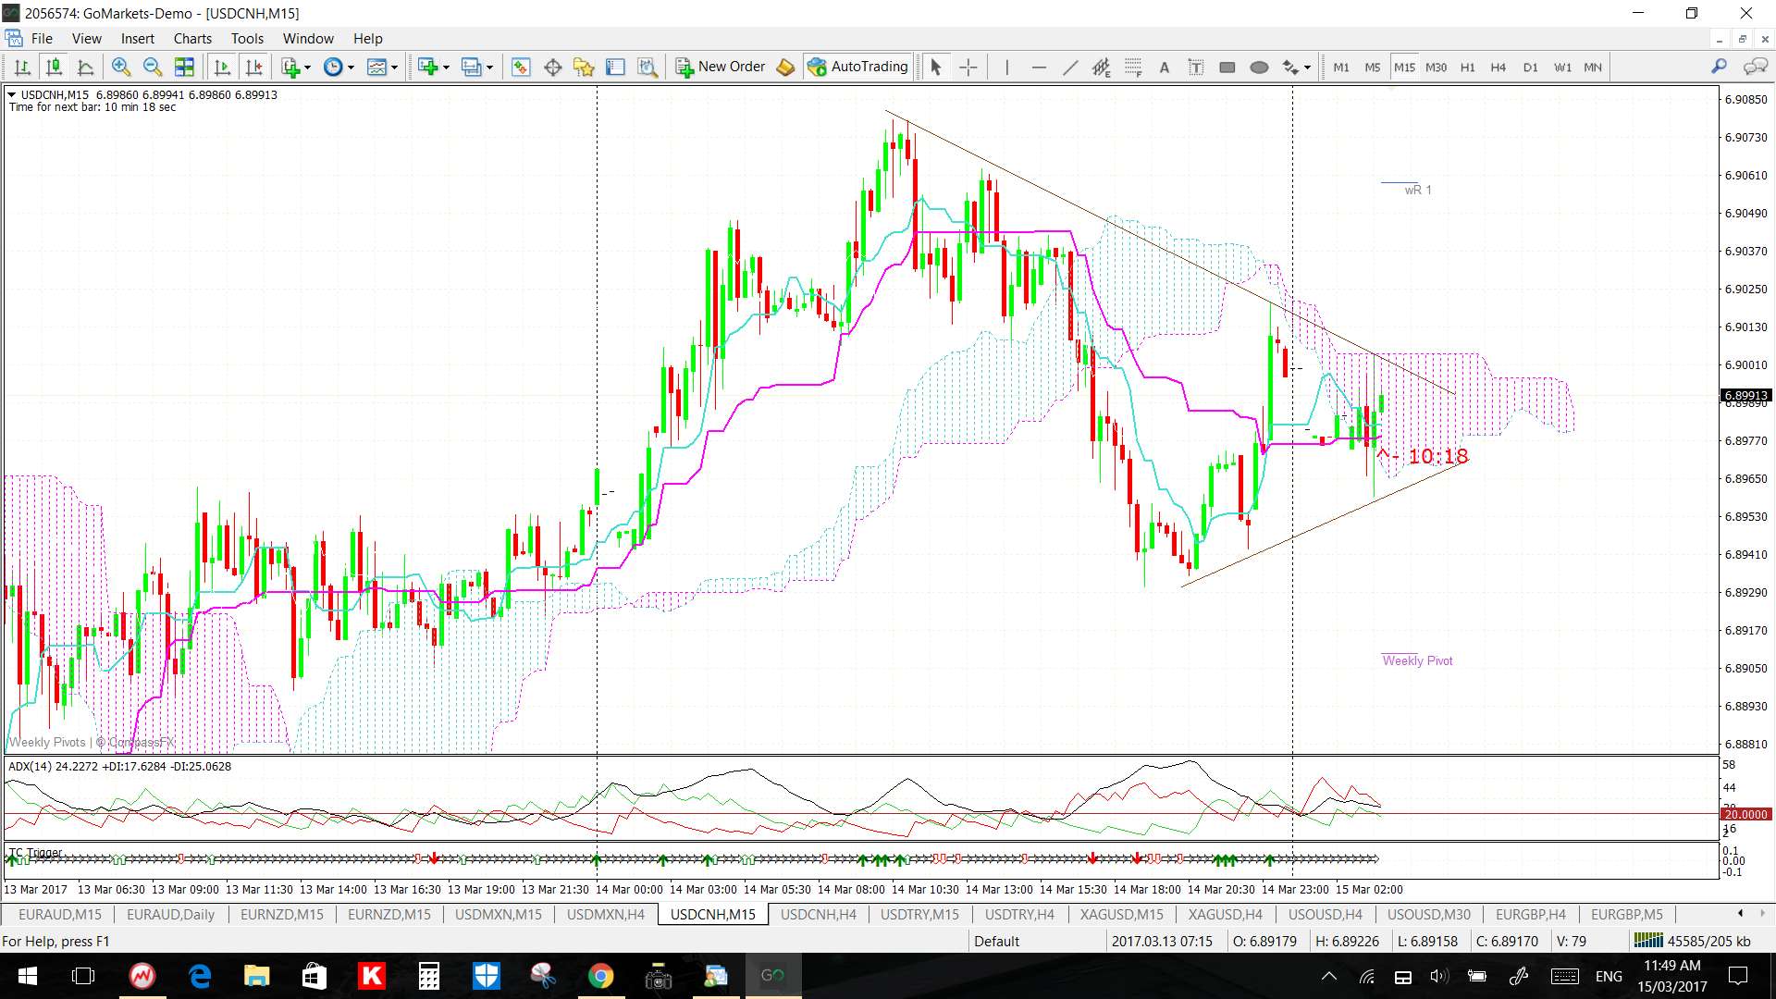Open the Charts menu
1776x999 pixels.
click(192, 38)
